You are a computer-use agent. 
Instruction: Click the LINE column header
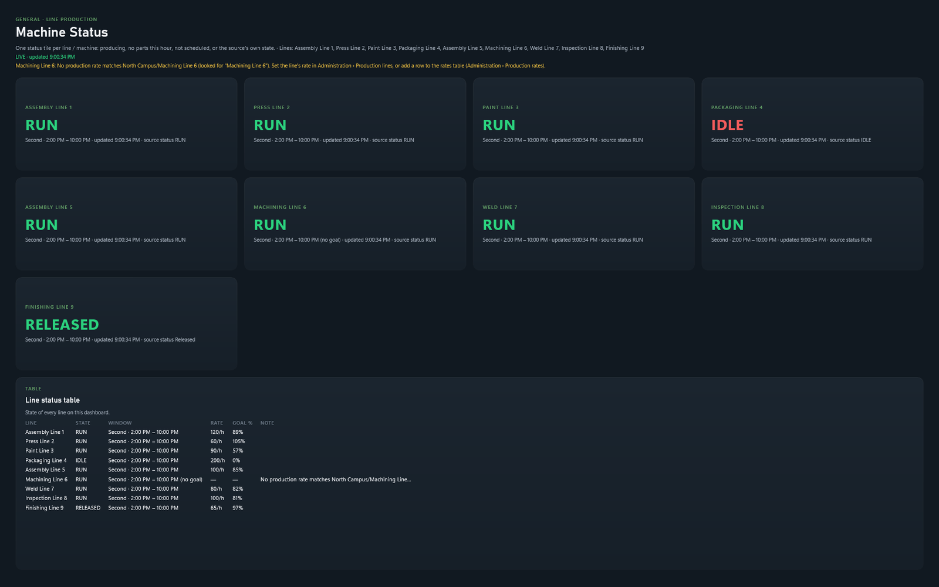click(31, 423)
